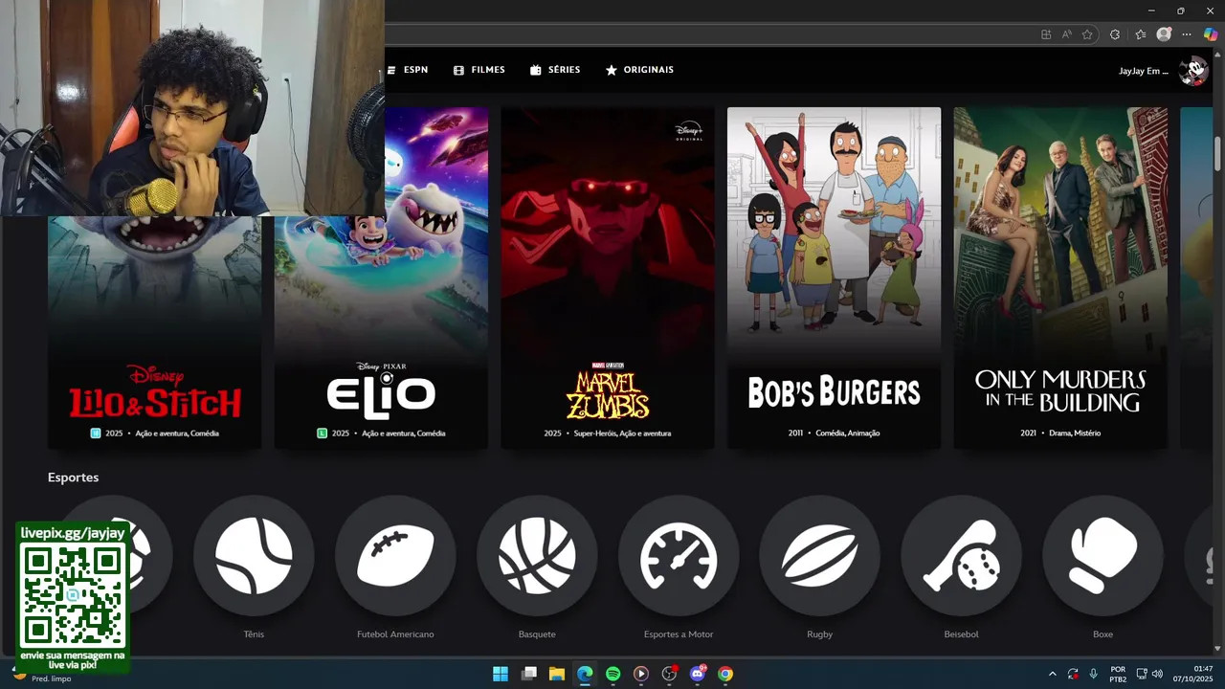Open the Marvel Zumbis title card

click(x=608, y=278)
